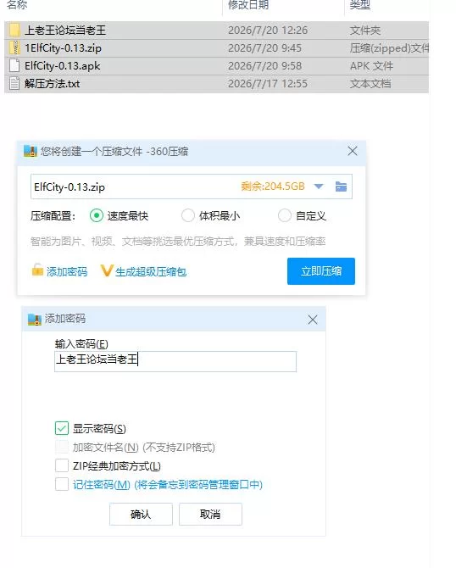Screen dimensions: 456x568
Task: Click the 输入密码(E) password input field
Action: (175, 361)
